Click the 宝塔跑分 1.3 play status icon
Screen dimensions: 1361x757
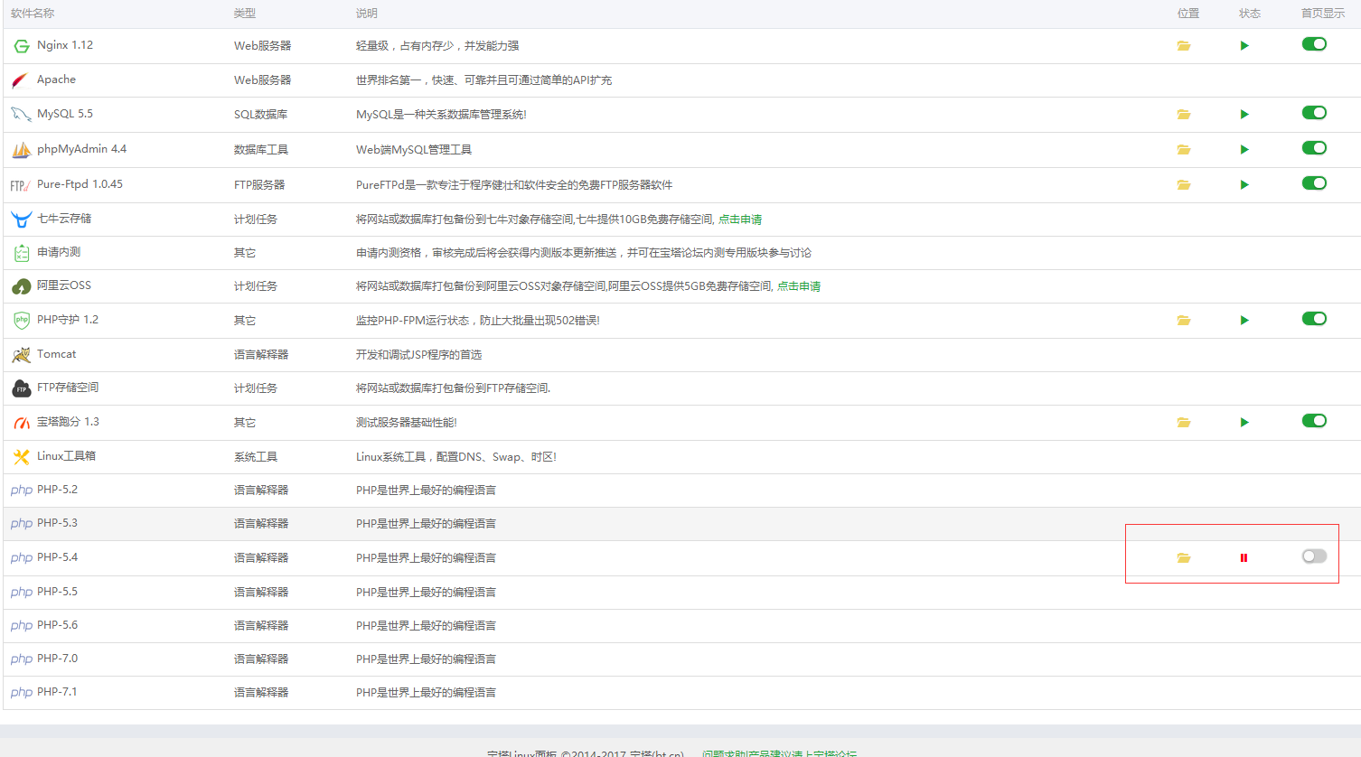tap(1244, 423)
